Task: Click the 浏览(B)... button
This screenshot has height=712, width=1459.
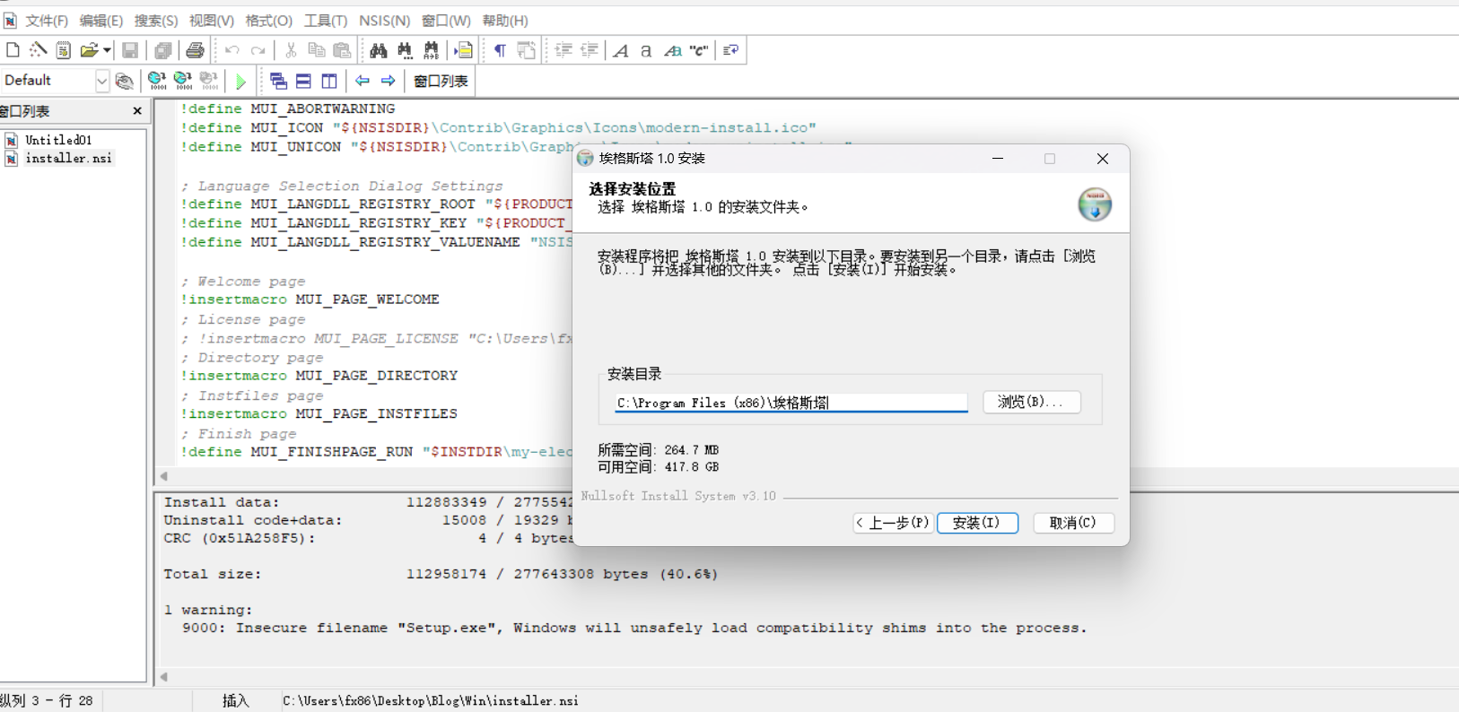Action: [1031, 402]
